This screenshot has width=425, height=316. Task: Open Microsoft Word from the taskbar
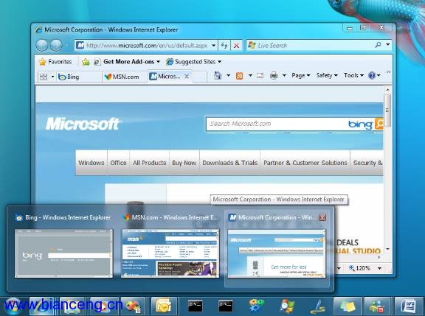(x=409, y=306)
